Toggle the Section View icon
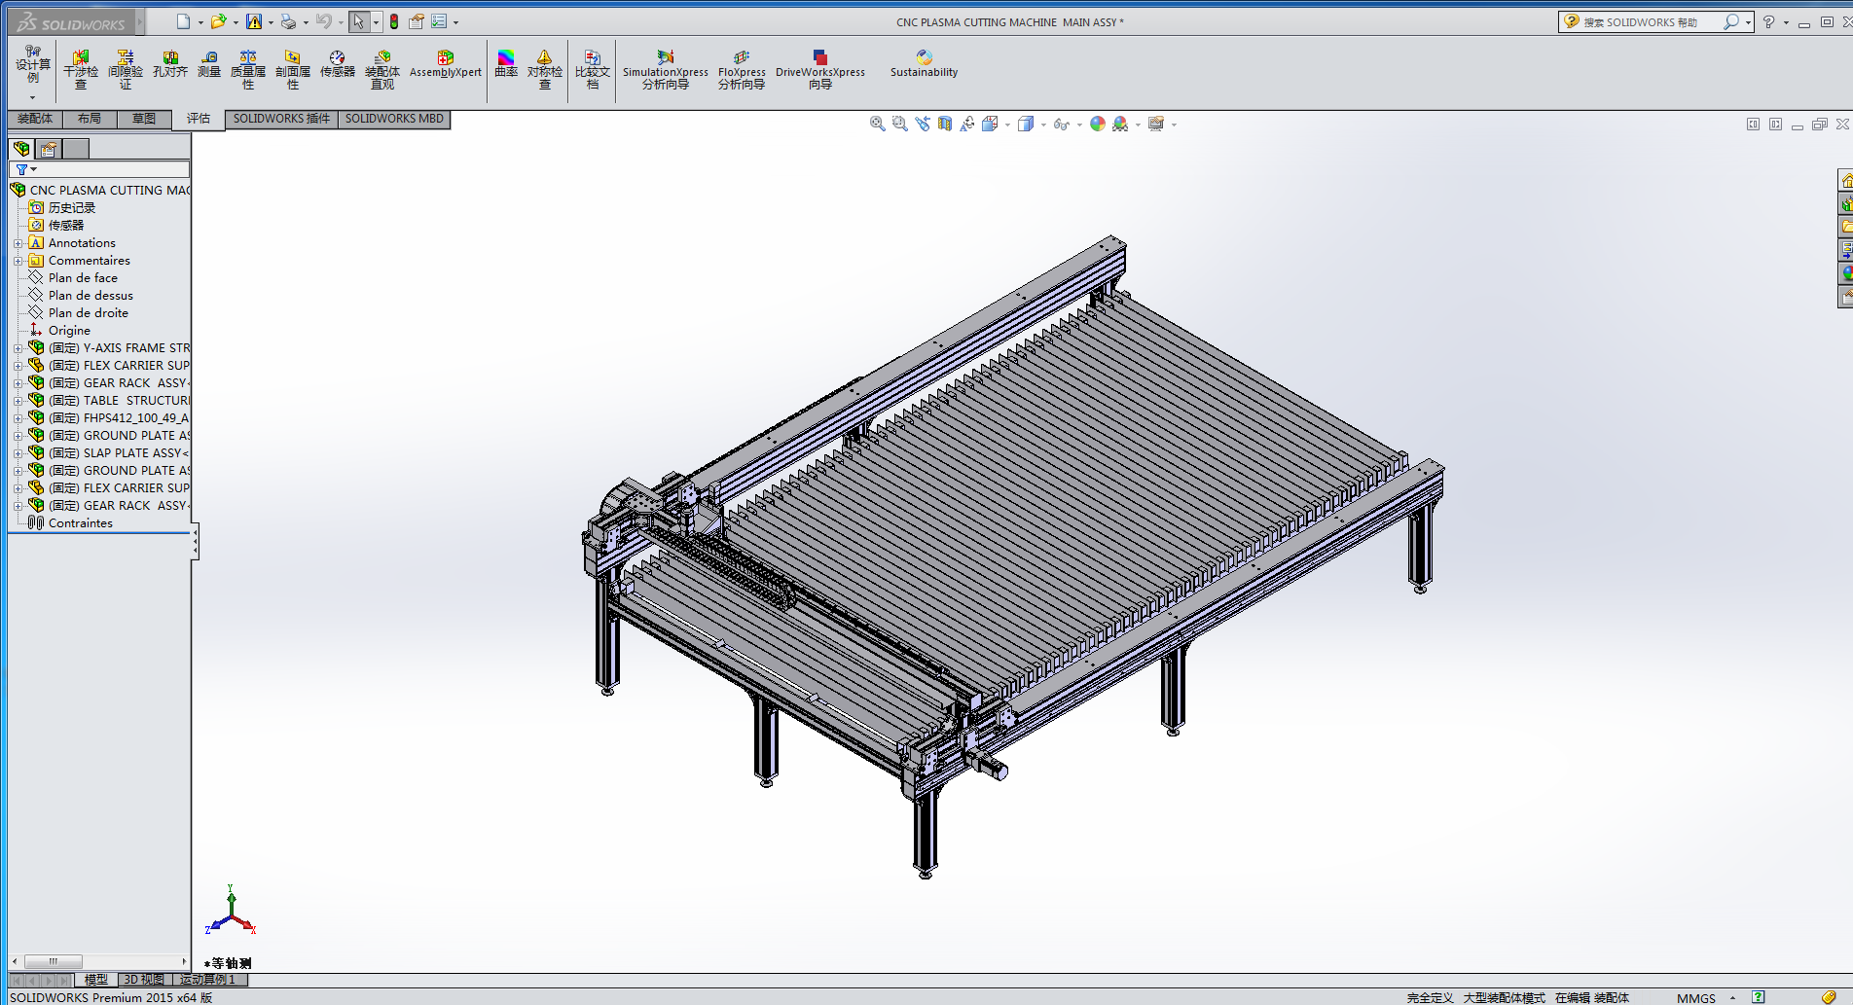 click(945, 124)
